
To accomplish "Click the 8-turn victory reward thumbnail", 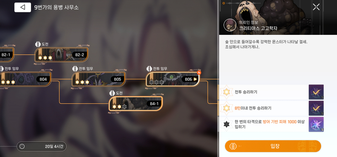I will 316,108.
